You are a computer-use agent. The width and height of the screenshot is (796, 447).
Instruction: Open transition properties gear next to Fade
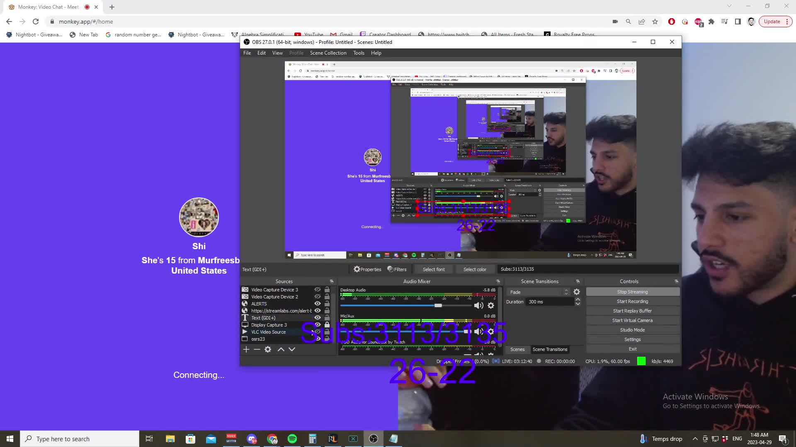click(577, 292)
